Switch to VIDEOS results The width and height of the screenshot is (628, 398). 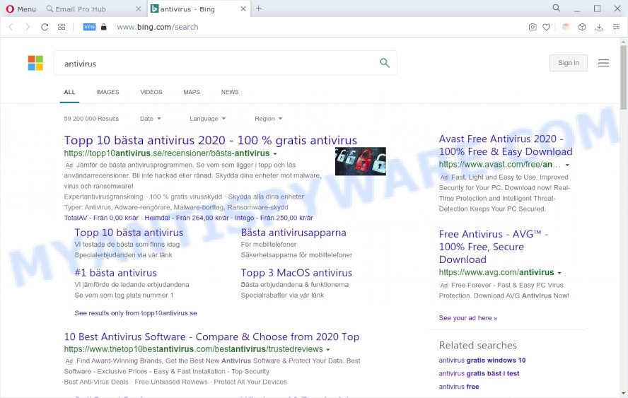click(151, 92)
